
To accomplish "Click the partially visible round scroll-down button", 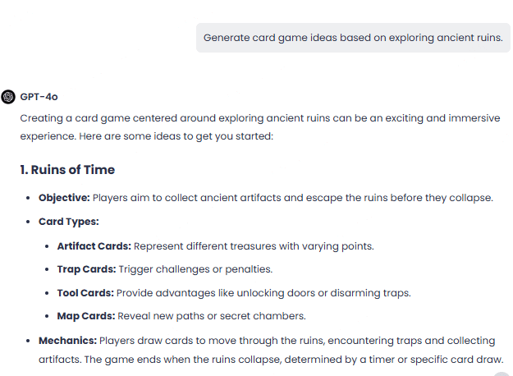I will tap(503, 374).
